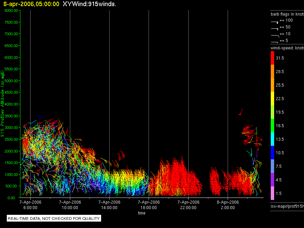
Task: Click the 7-Apr-2006 6:00:00 time tick label
Action: click(x=30, y=205)
